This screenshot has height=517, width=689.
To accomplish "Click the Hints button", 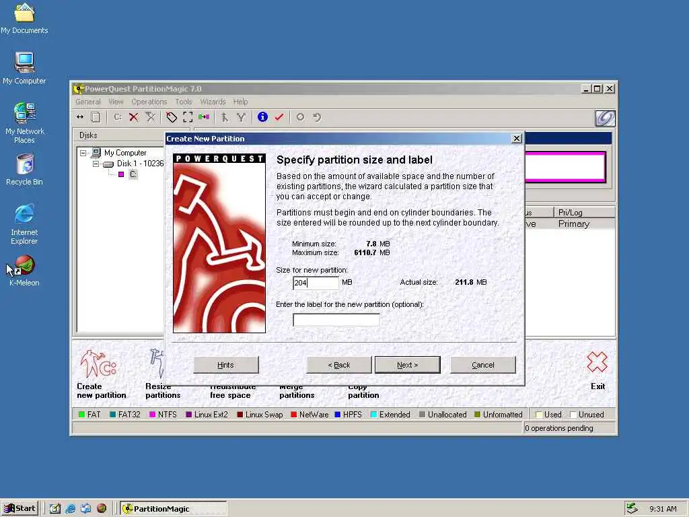I will [226, 365].
